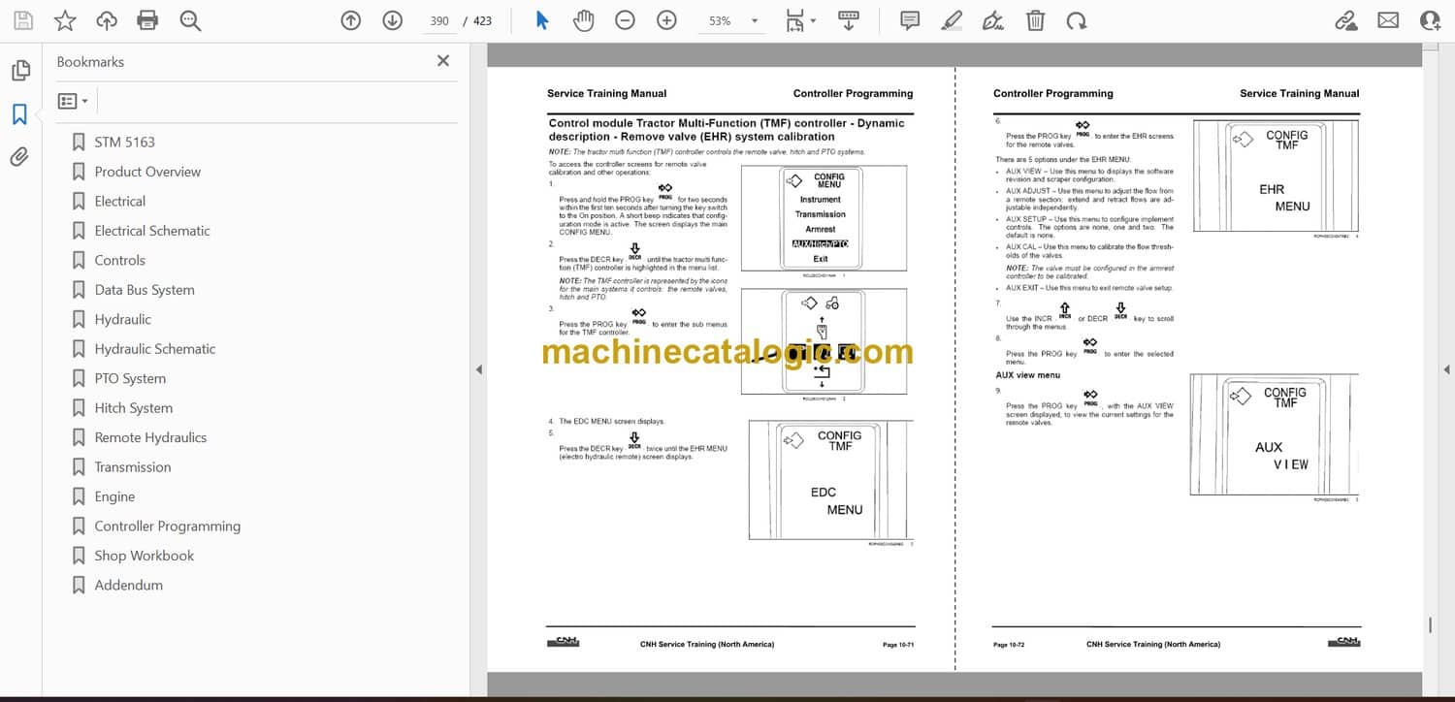Open the Find text search tool
The width and height of the screenshot is (1455, 702).
[x=190, y=20]
